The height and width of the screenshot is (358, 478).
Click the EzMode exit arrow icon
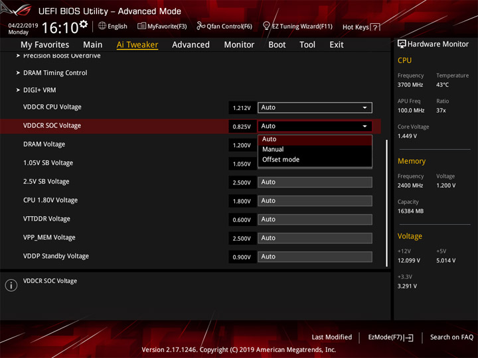pos(409,337)
